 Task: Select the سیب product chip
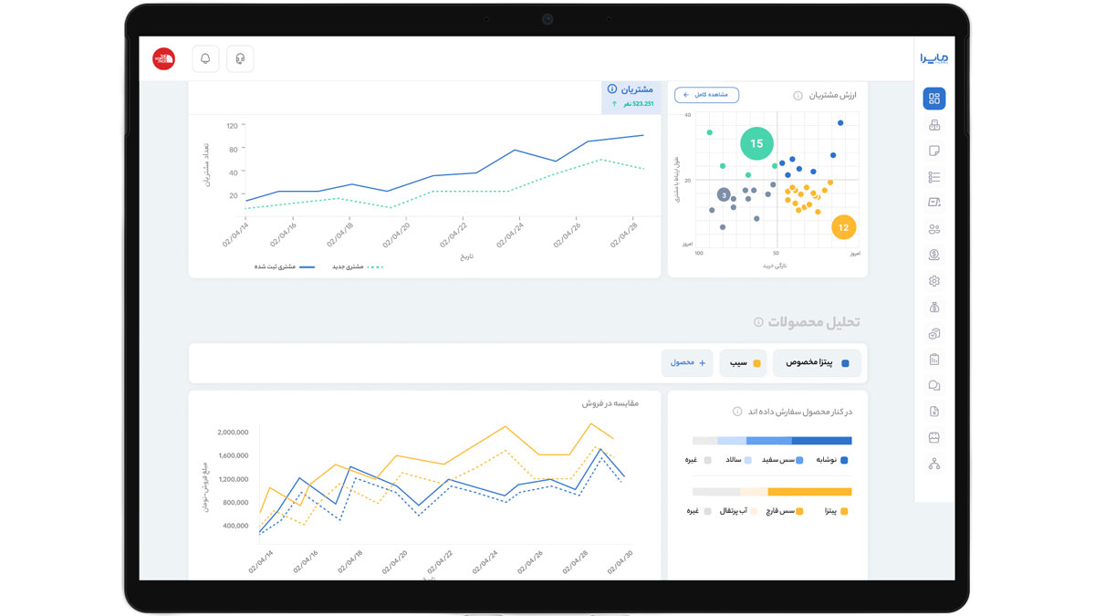pos(743,363)
